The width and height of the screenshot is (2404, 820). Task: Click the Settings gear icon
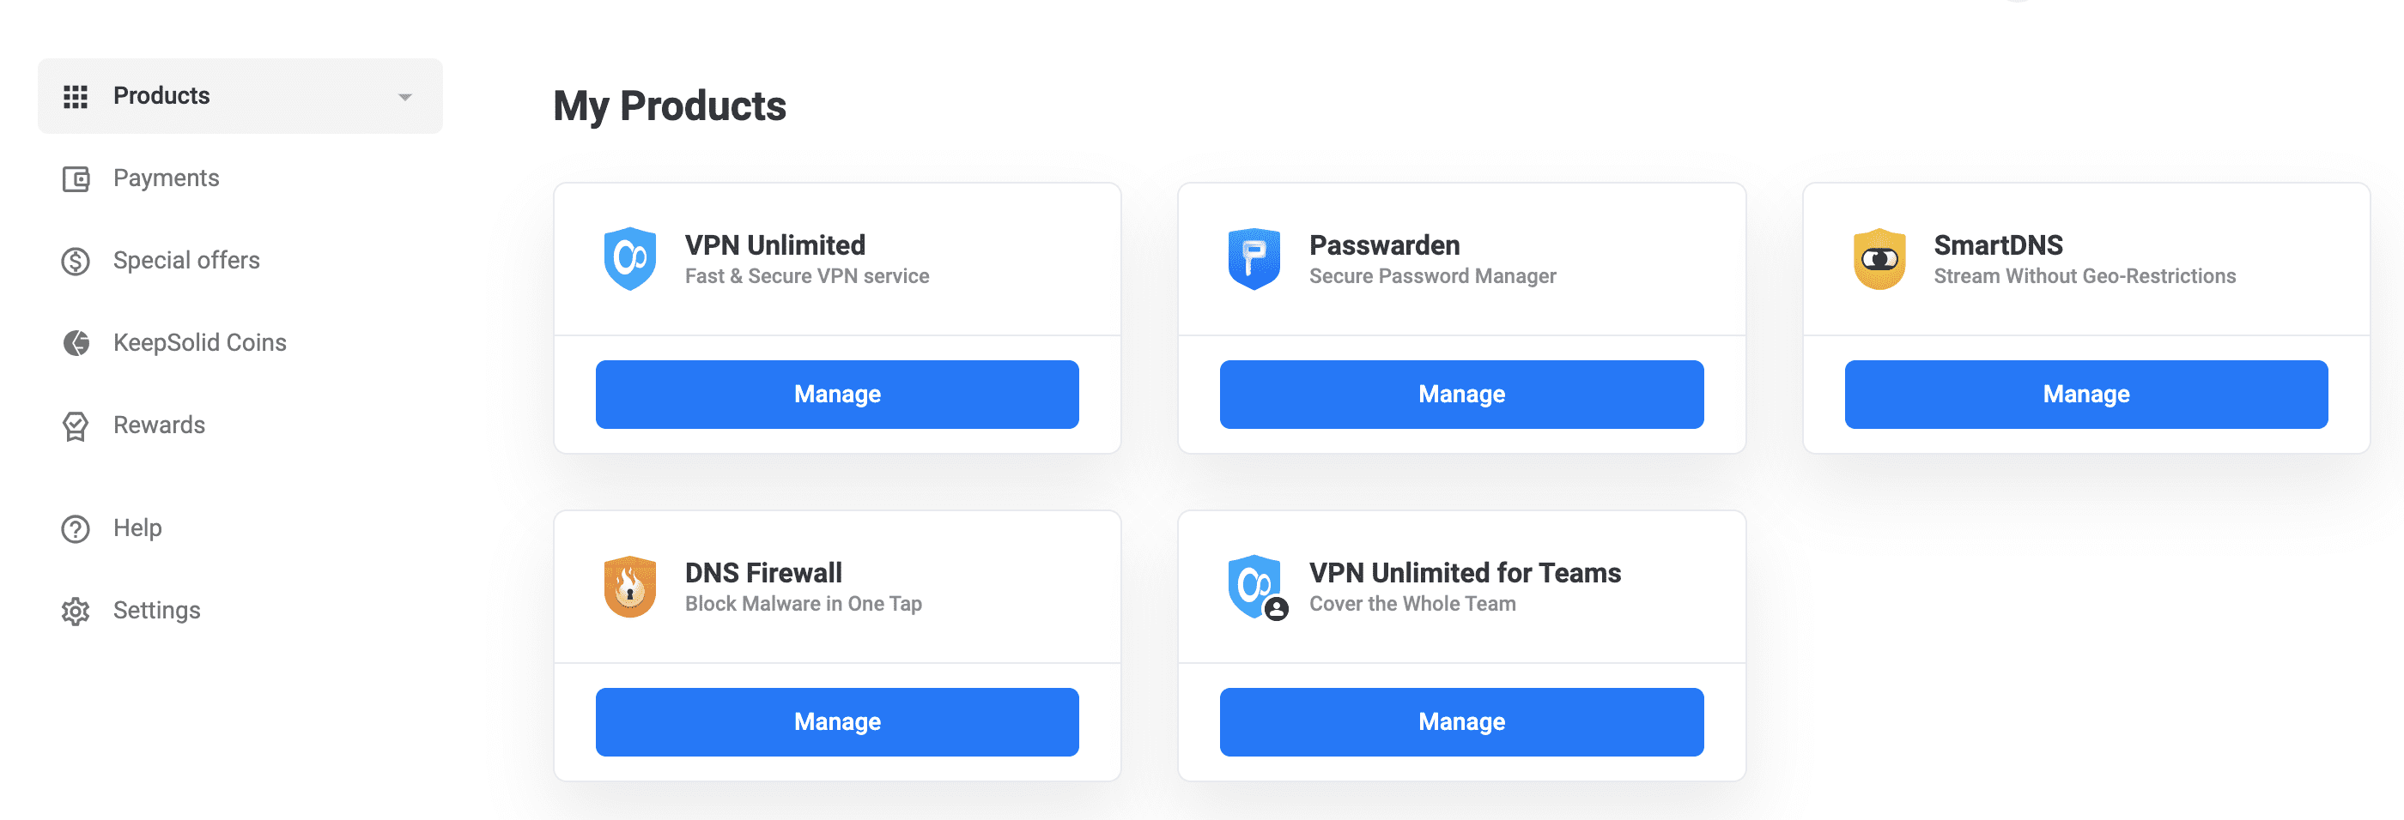point(76,612)
